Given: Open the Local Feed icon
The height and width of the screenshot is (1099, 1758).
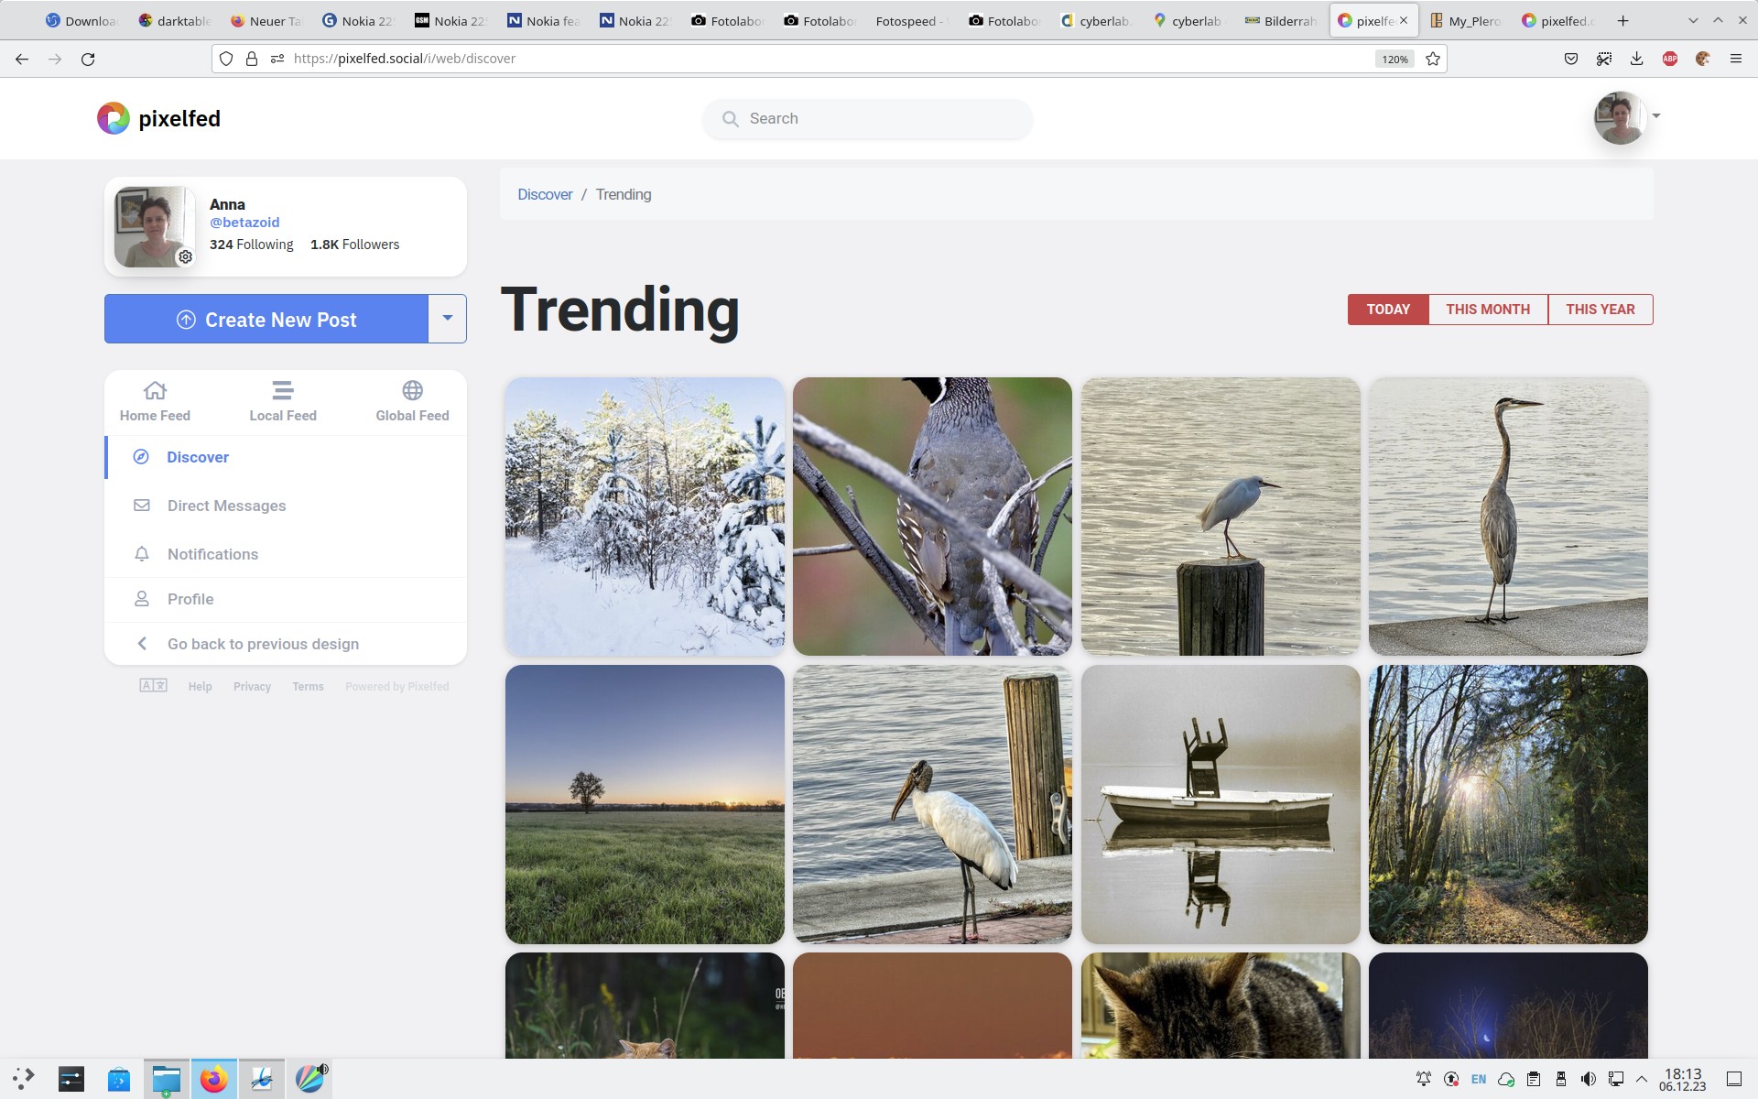Looking at the screenshot, I should pos(283,391).
